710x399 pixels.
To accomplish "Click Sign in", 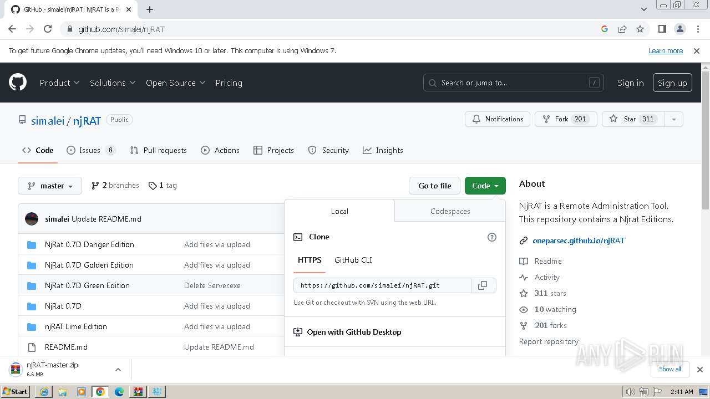I will pos(631,83).
